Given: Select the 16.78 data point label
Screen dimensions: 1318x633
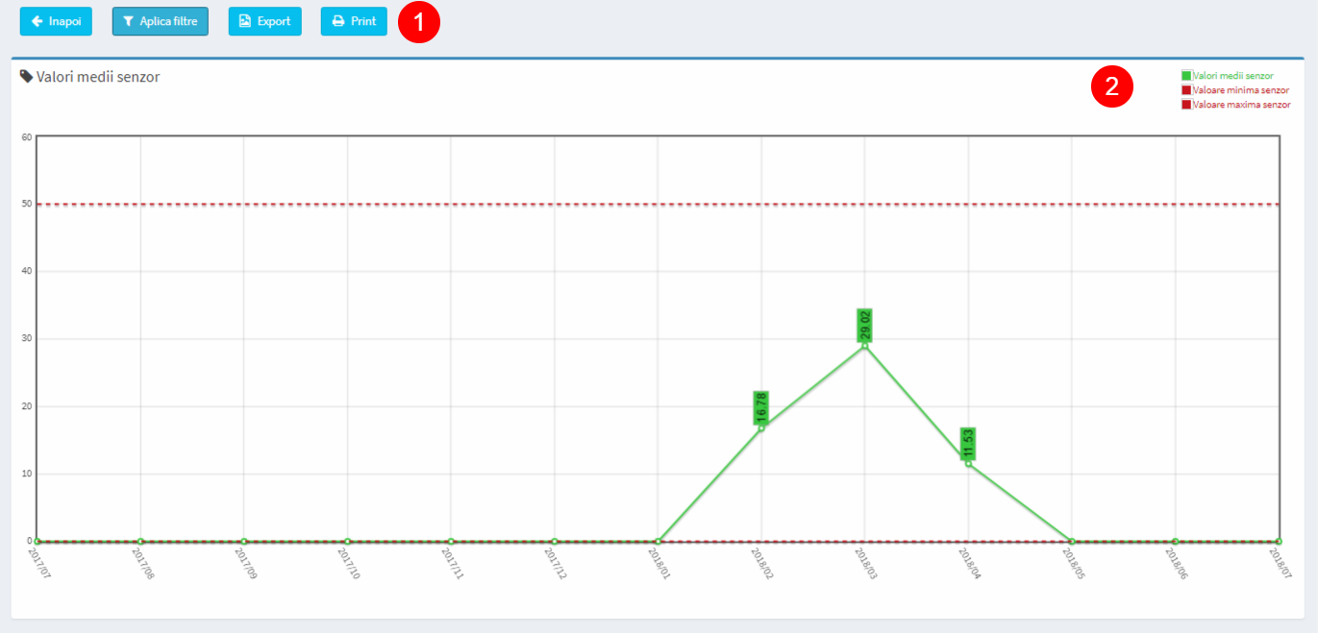Looking at the screenshot, I should pyautogui.click(x=761, y=407).
